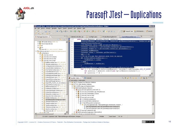Select the Package Explorer tab
This screenshot has width=186, height=131.
coord(42,37)
